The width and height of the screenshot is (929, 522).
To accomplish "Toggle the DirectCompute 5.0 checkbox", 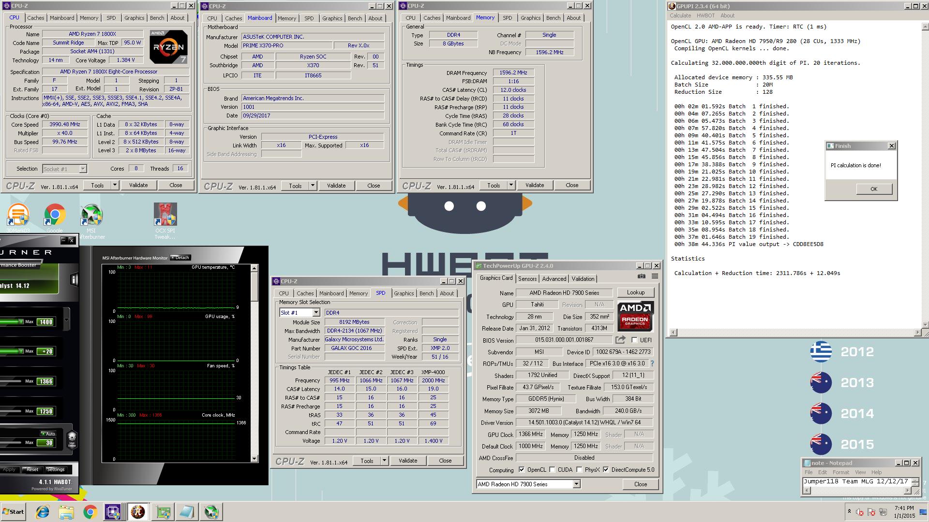I will coord(606,470).
